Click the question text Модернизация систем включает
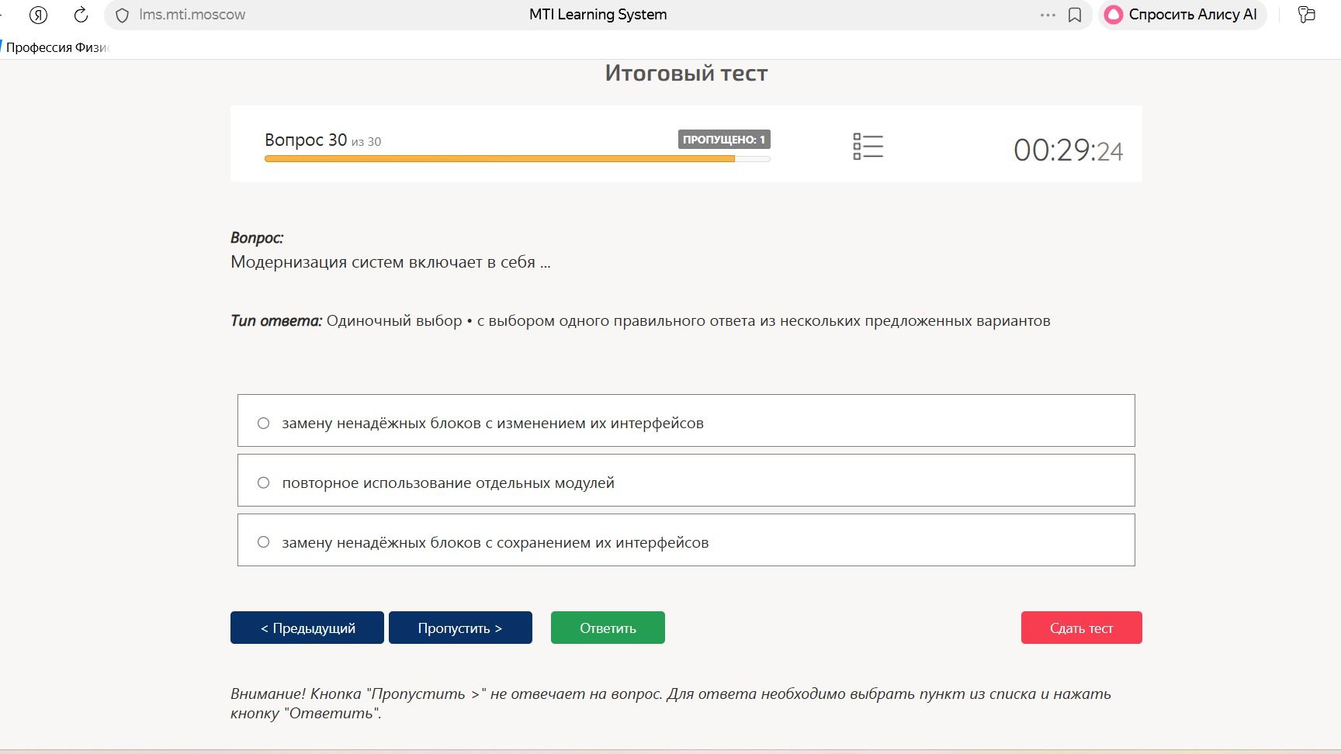Image resolution: width=1341 pixels, height=754 pixels. click(390, 262)
